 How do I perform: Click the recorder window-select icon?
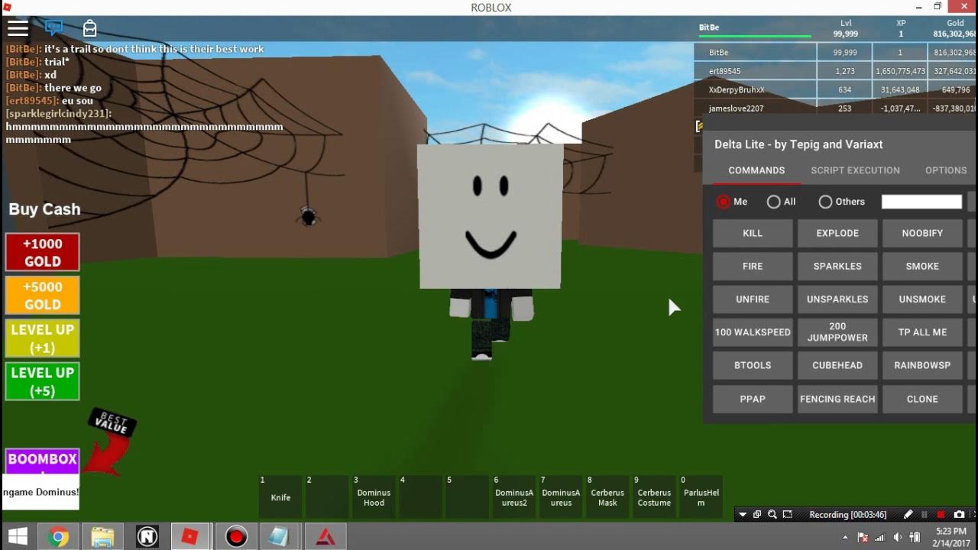pyautogui.click(x=757, y=515)
